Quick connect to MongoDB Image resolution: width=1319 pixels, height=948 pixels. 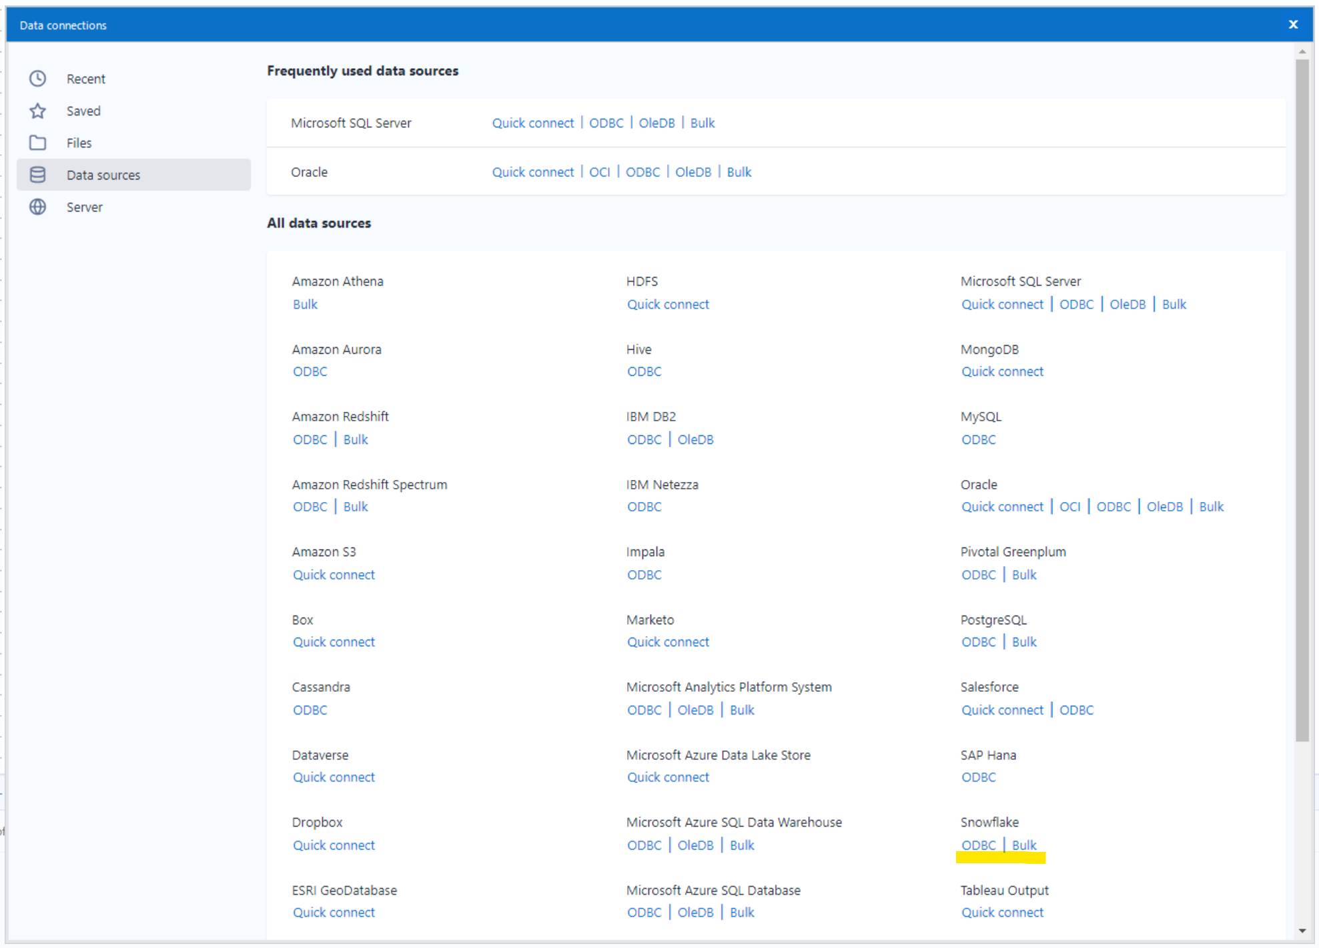(x=1002, y=372)
